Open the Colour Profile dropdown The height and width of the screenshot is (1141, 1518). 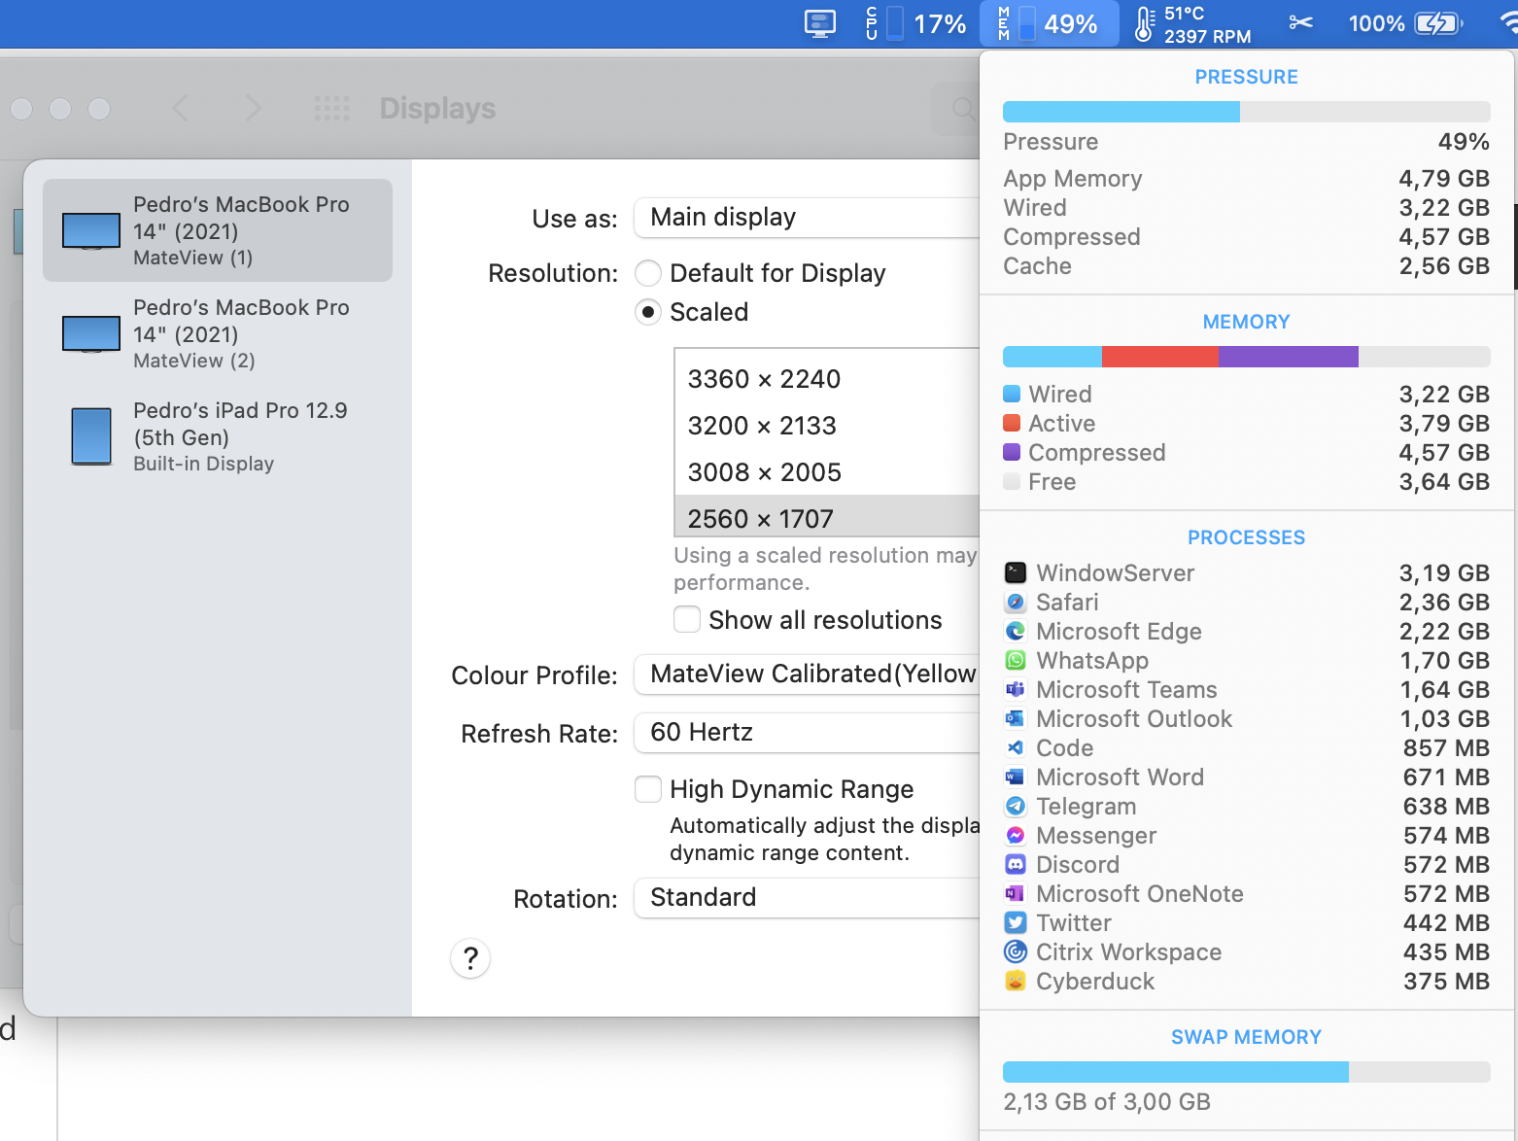coord(807,674)
